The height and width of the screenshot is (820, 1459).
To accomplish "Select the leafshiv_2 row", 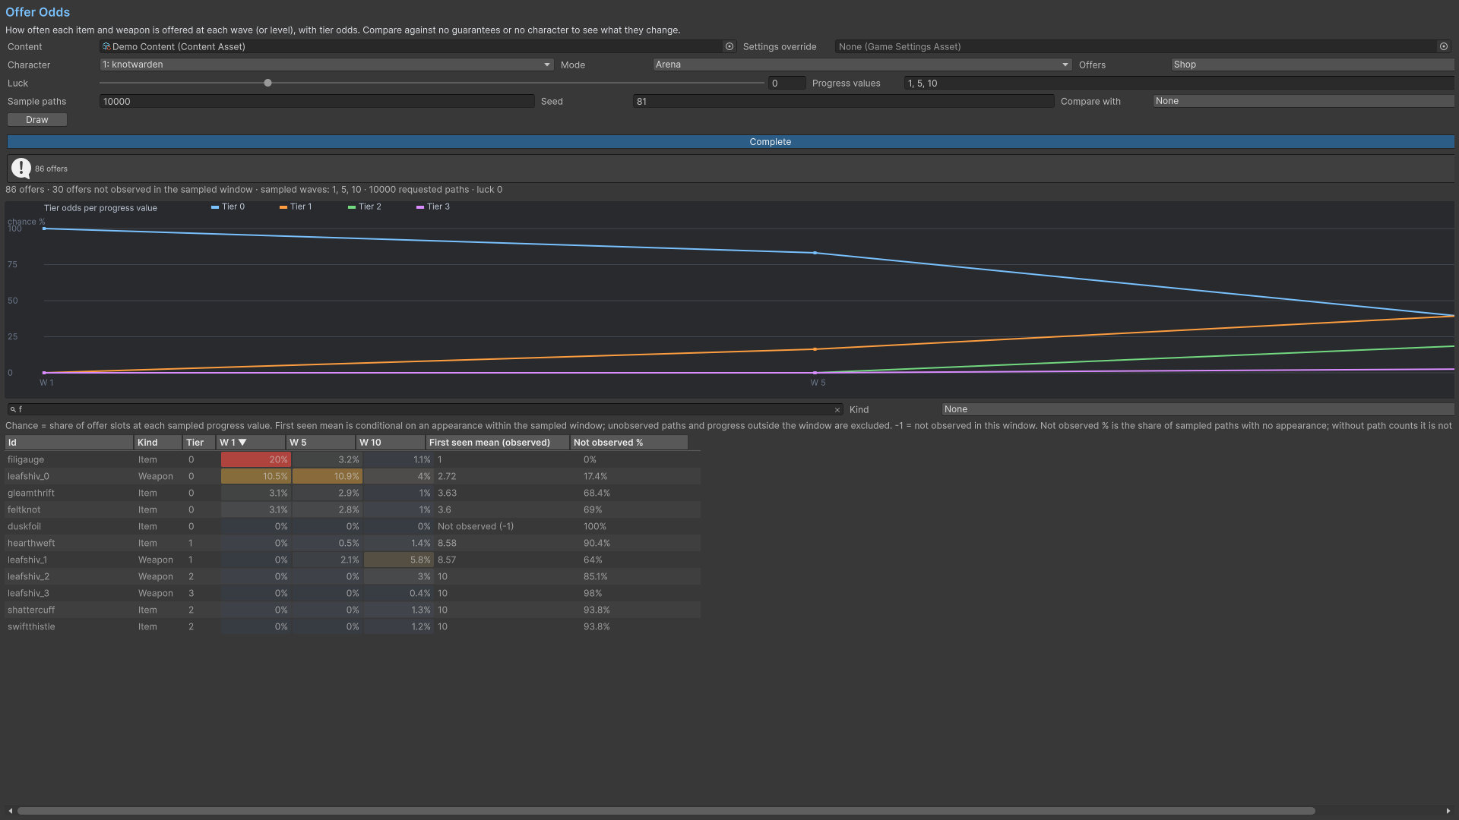I will click(x=353, y=576).
